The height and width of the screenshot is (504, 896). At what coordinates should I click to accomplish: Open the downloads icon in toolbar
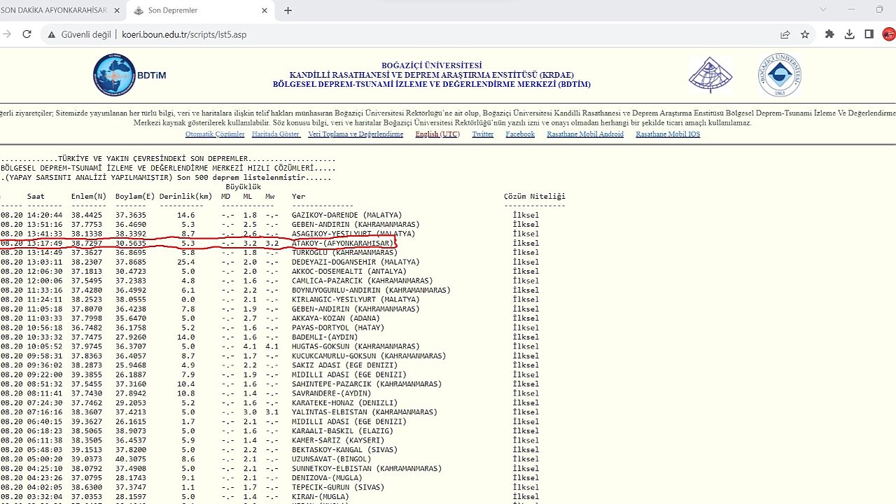(849, 34)
